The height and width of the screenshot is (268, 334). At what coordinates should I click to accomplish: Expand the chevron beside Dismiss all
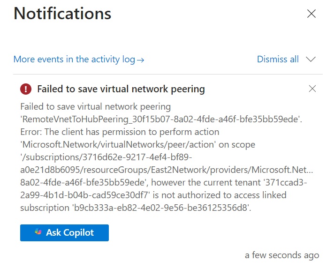311,60
